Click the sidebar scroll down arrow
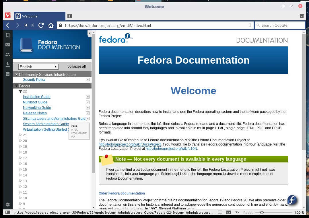The width and height of the screenshot is (309, 218). coord(94,207)
